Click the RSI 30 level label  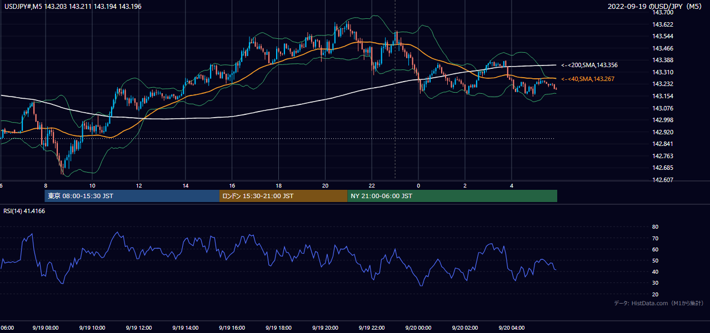coord(655,283)
